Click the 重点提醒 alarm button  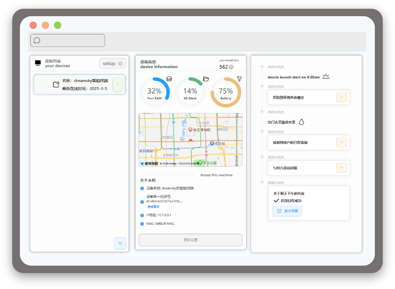pos(287,211)
